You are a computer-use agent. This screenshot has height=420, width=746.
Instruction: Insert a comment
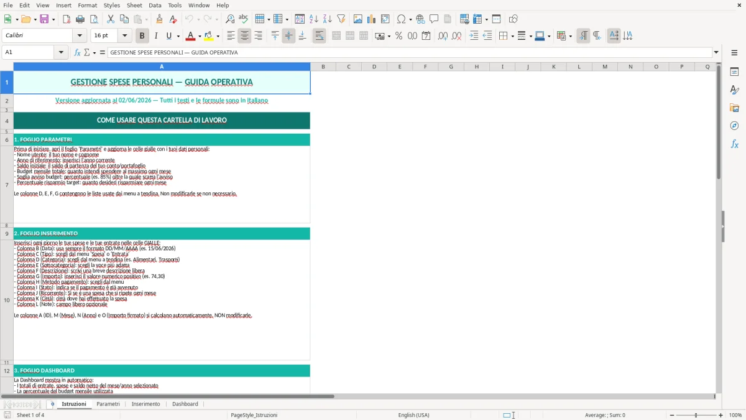(434, 19)
